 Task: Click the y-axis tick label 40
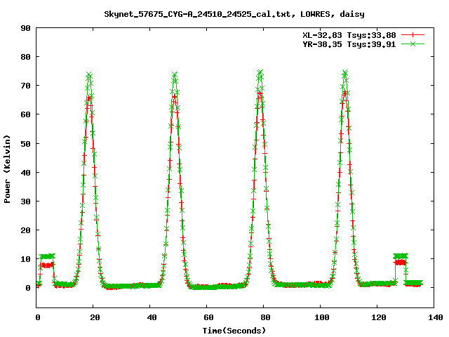(x=25, y=173)
